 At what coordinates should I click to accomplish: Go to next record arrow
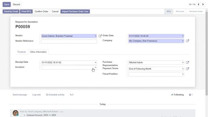[203, 4]
